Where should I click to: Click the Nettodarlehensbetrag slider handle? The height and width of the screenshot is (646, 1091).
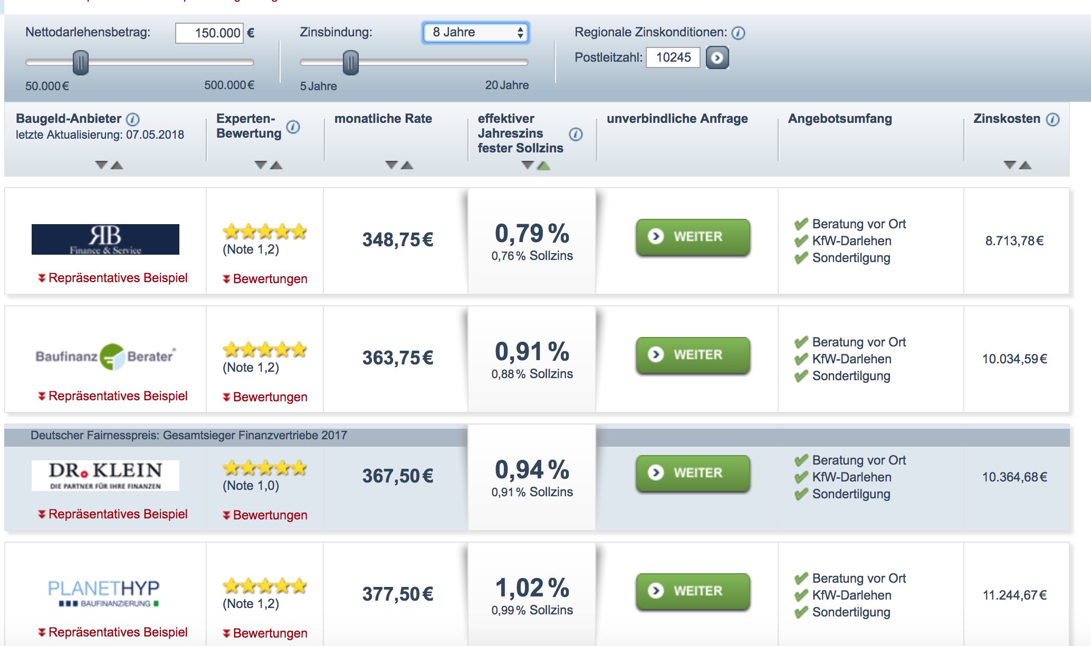(81, 63)
